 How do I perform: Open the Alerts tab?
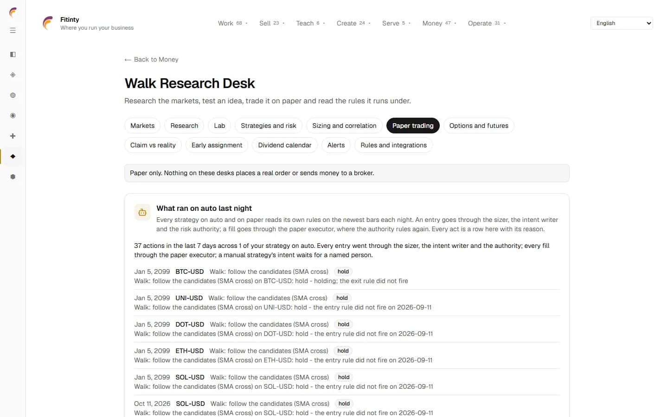point(336,145)
